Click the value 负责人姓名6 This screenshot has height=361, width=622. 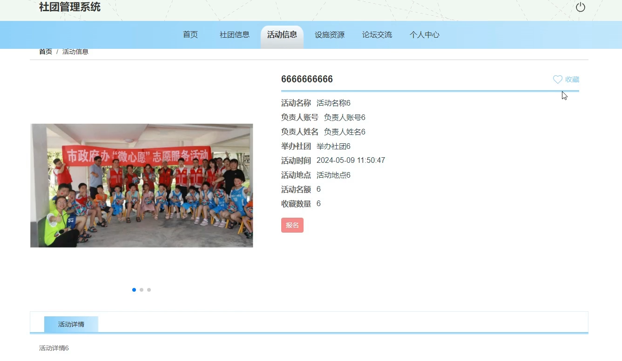click(x=345, y=132)
